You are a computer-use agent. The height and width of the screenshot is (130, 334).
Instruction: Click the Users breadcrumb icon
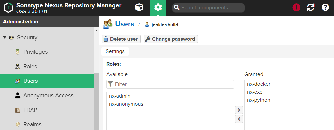(107, 24)
